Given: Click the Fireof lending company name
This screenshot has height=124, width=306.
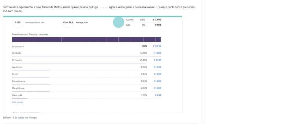Looking at the screenshot, I should (15, 74).
